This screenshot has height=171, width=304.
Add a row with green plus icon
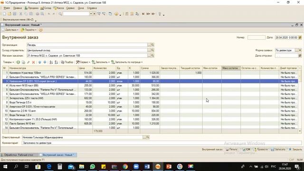pyautogui.click(x=18, y=62)
